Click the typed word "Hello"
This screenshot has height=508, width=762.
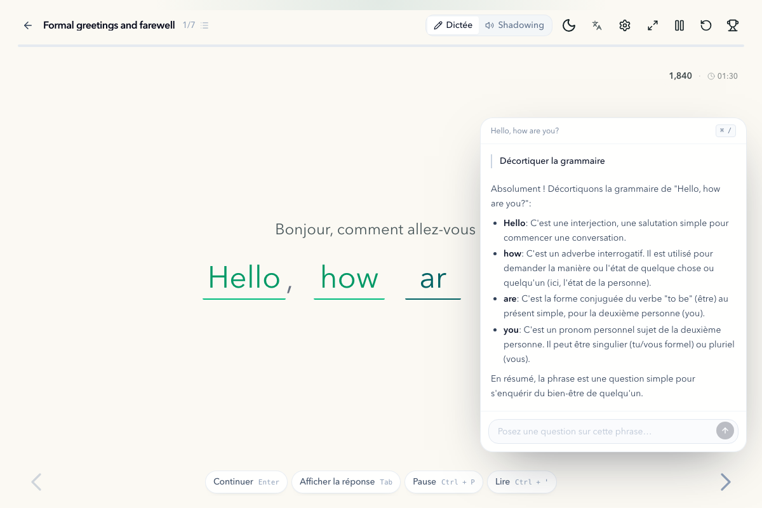pos(244,278)
